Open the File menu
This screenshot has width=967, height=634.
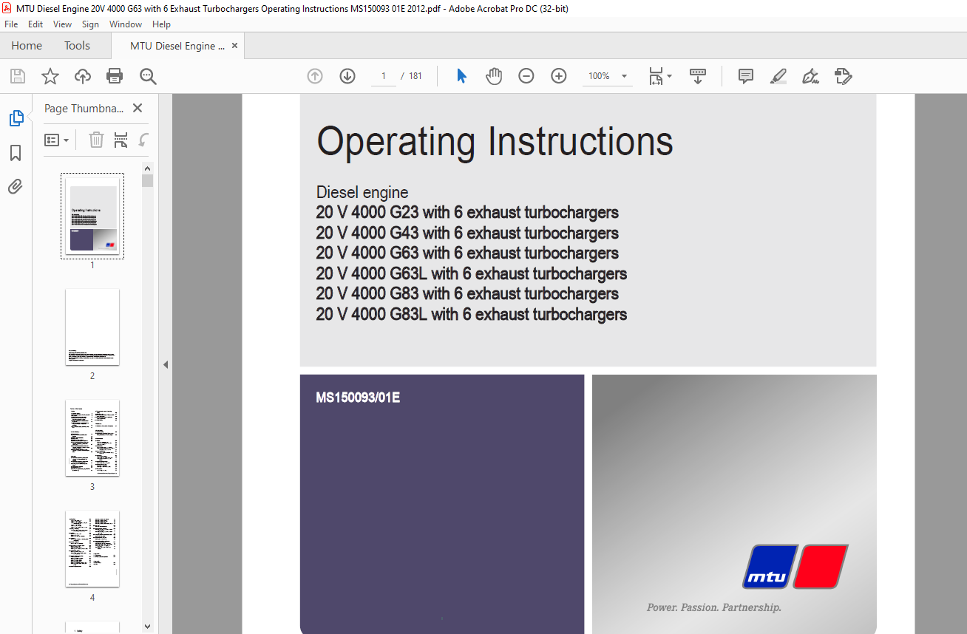pos(11,24)
